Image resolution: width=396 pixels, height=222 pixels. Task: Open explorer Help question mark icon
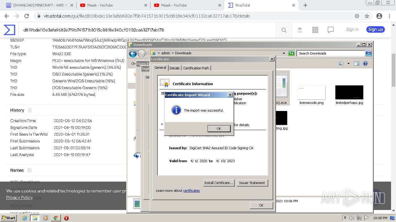pos(365,64)
